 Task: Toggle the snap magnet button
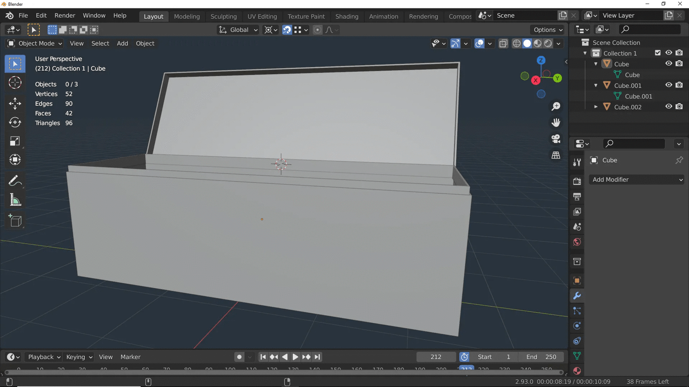[287, 30]
